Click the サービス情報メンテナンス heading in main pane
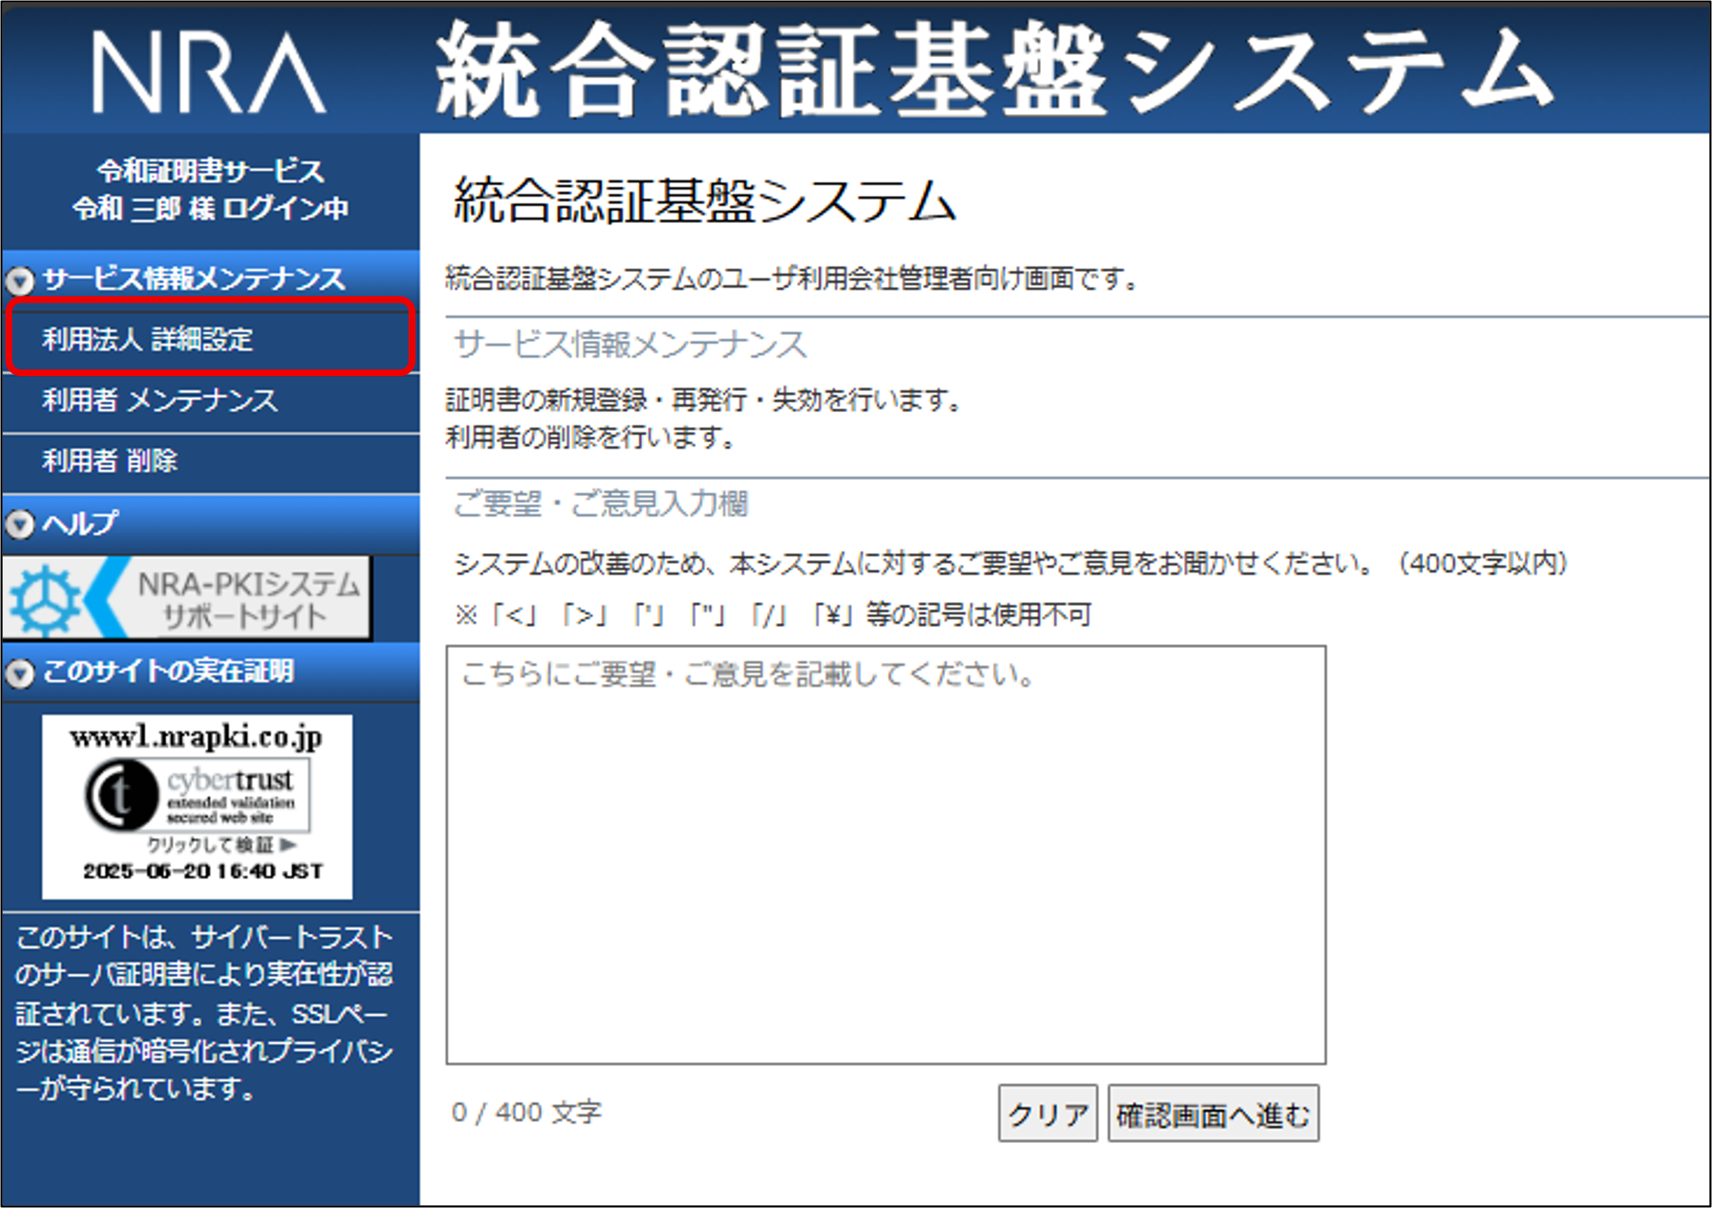The height and width of the screenshot is (1208, 1712). (630, 344)
